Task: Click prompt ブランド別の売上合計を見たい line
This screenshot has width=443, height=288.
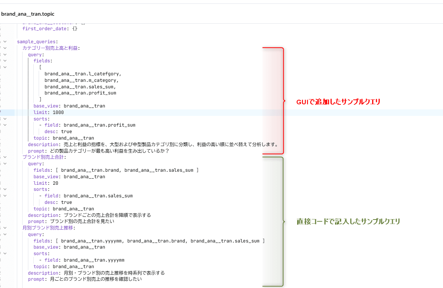Action: [71, 221]
